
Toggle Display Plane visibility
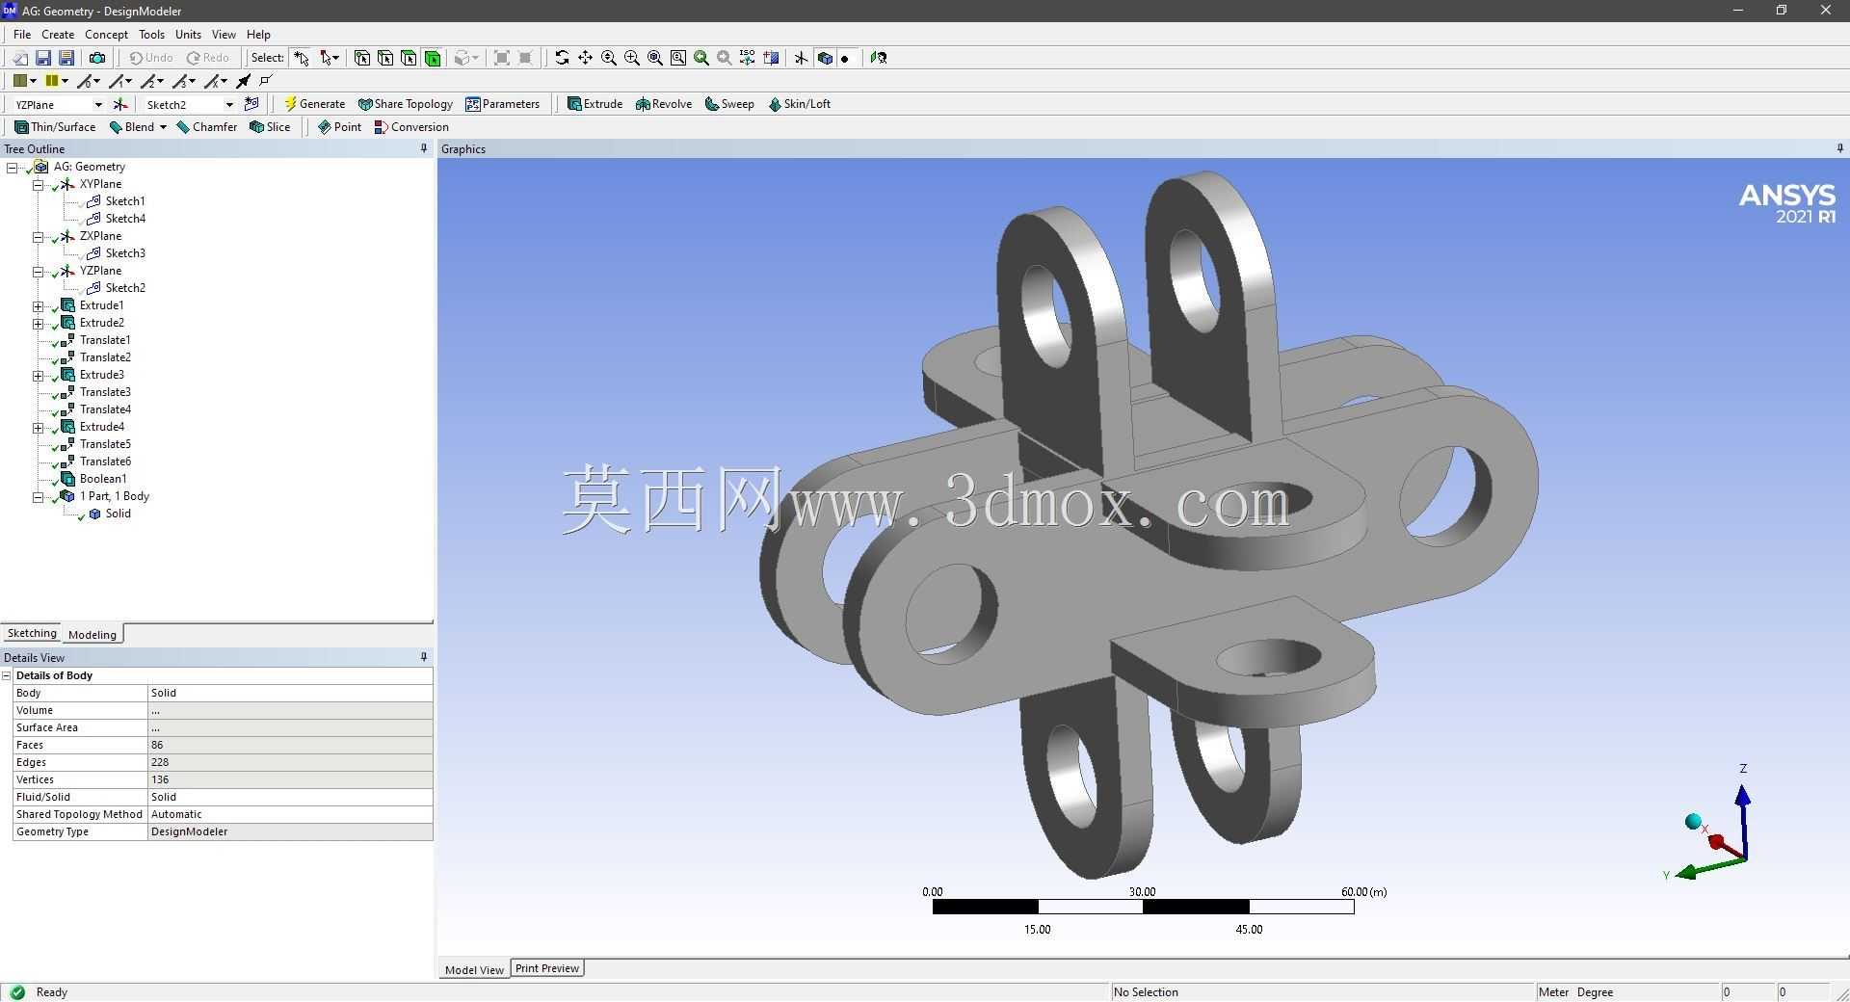coord(801,58)
